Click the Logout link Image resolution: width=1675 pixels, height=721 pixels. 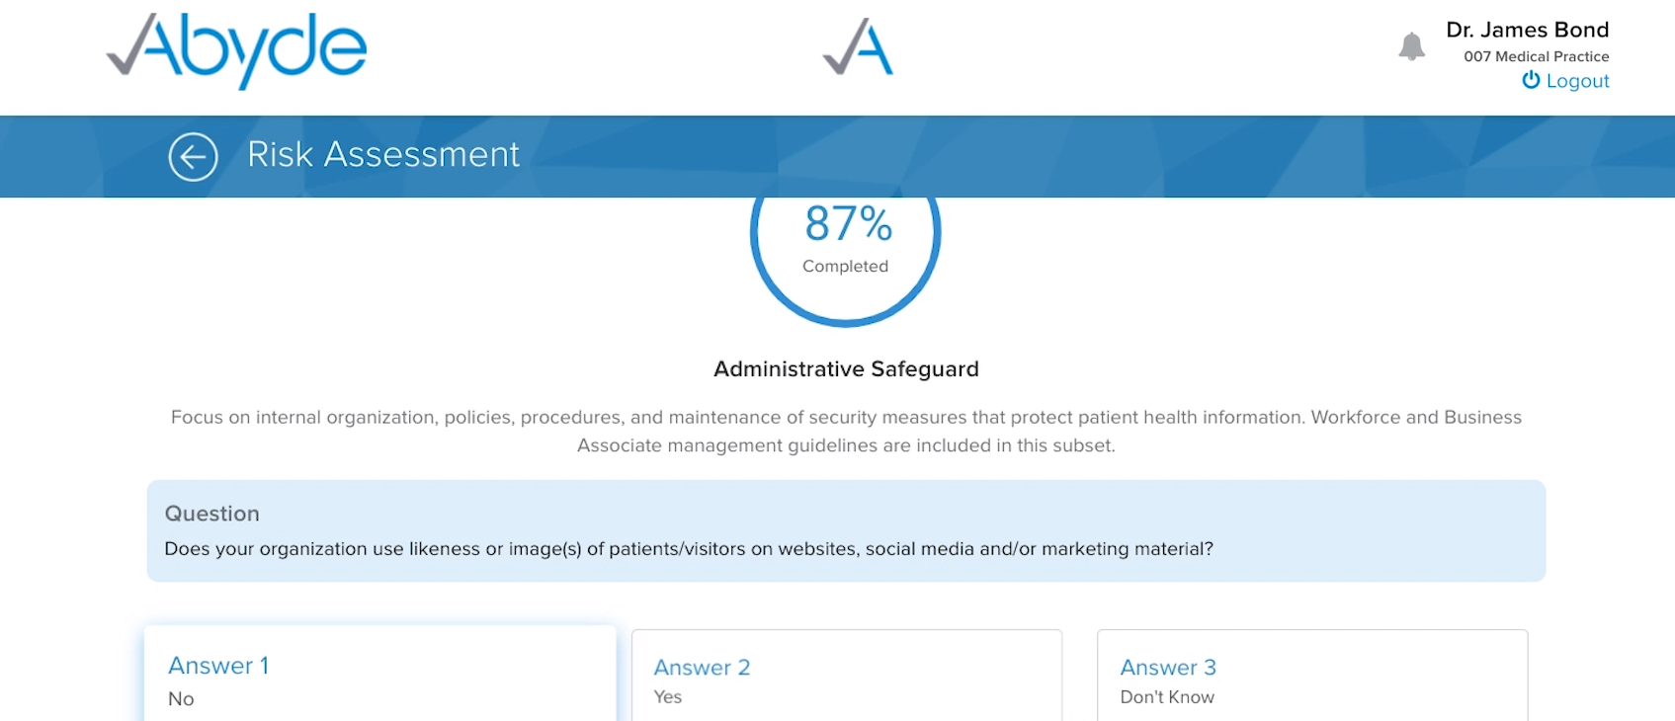(1577, 81)
